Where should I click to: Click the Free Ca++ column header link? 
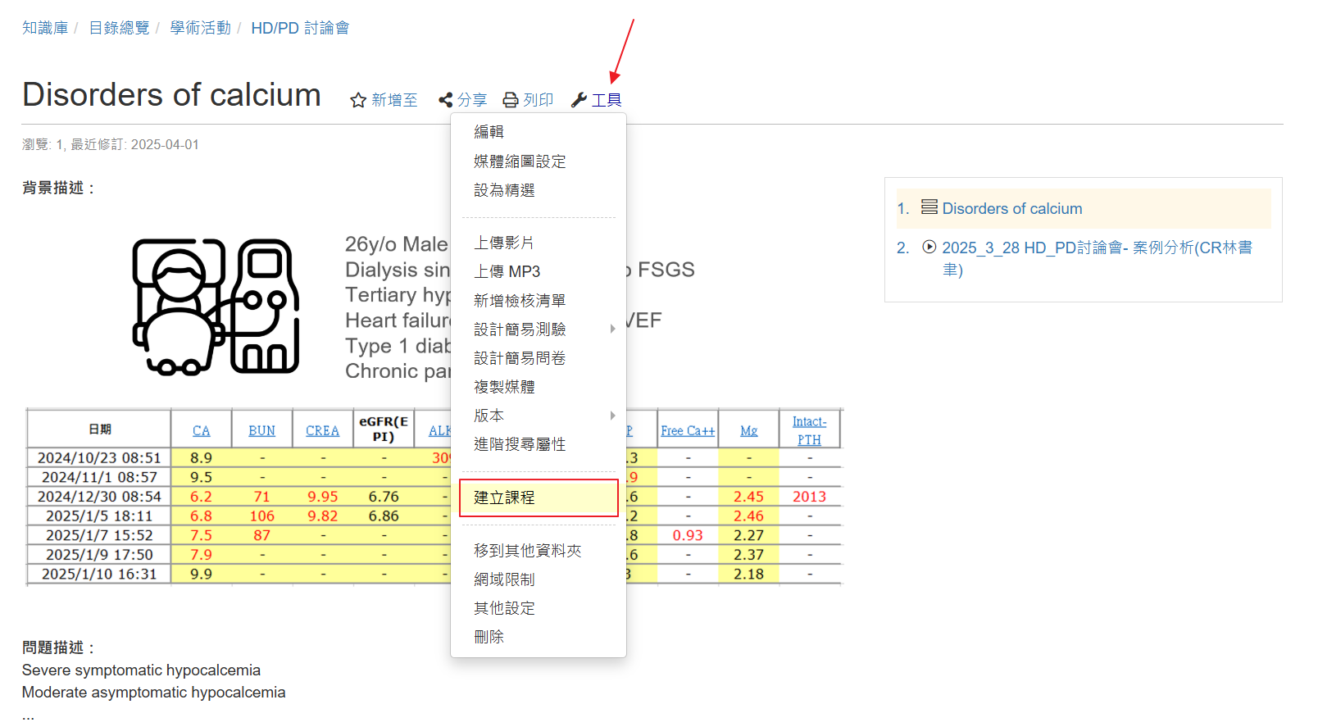point(688,430)
